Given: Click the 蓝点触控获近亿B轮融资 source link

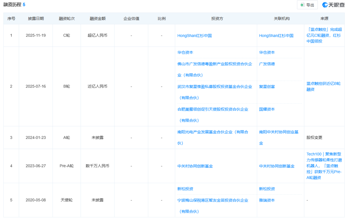Looking at the screenshot, I should 323,86.
